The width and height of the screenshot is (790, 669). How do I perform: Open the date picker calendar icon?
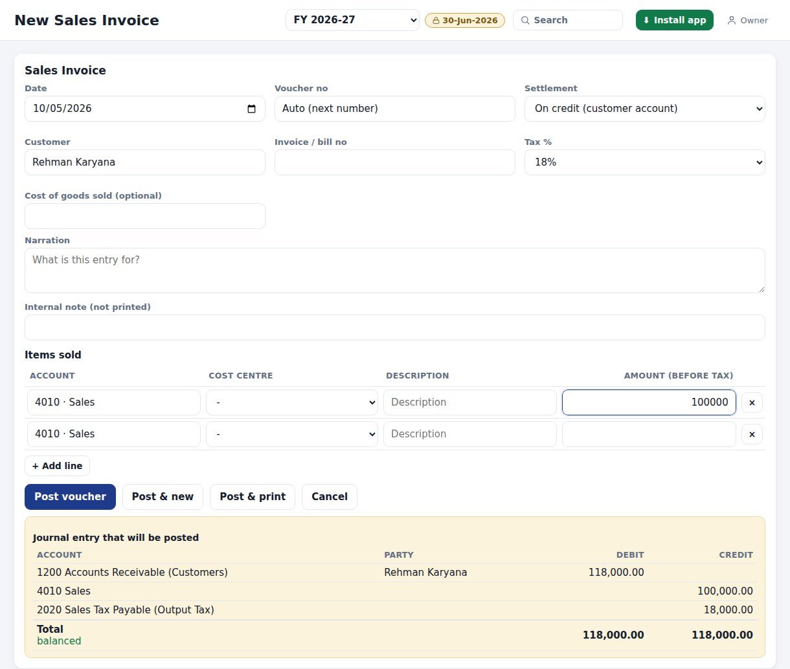(x=252, y=109)
